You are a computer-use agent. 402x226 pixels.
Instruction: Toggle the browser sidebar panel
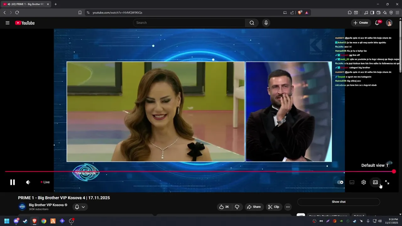(x=372, y=13)
